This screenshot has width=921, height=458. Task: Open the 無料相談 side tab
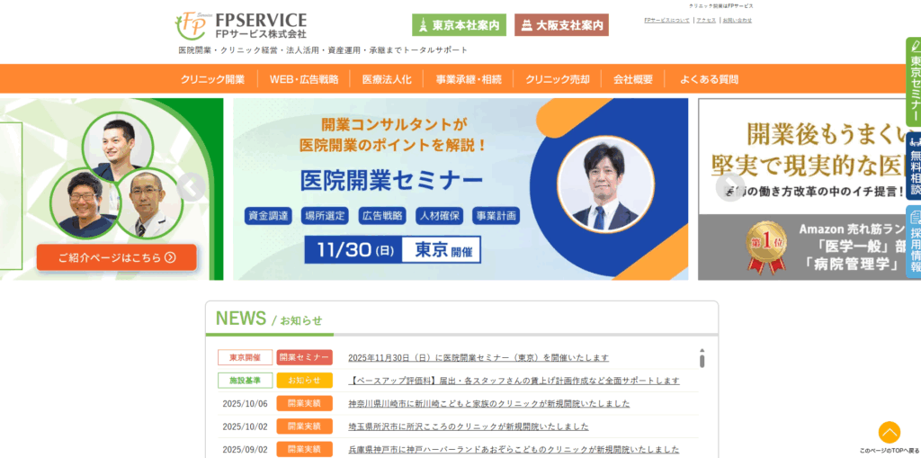coord(914,166)
